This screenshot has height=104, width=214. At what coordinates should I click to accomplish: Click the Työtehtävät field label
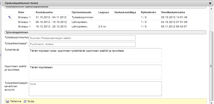tap(12, 50)
